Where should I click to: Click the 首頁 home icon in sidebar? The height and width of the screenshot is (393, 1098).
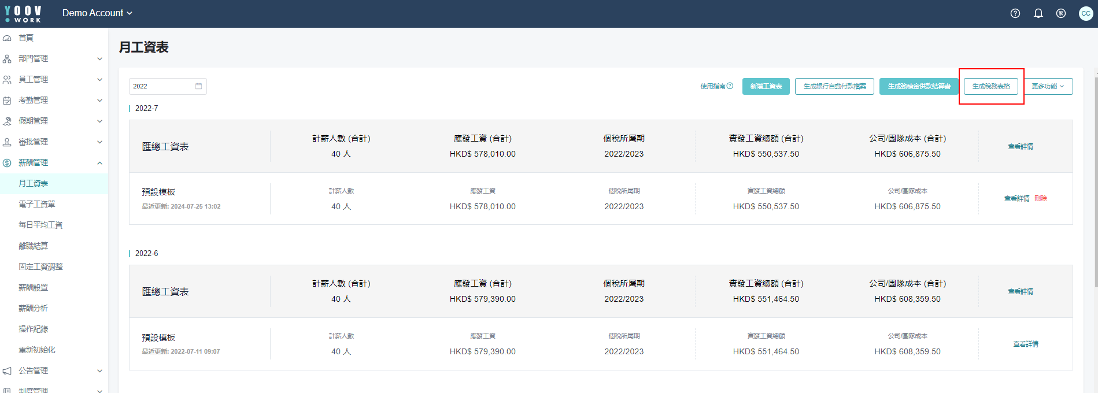click(7, 38)
